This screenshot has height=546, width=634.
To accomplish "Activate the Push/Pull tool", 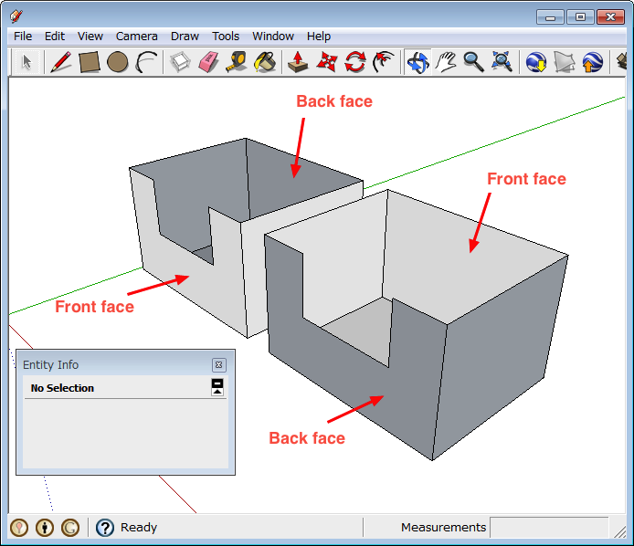I will (x=299, y=62).
